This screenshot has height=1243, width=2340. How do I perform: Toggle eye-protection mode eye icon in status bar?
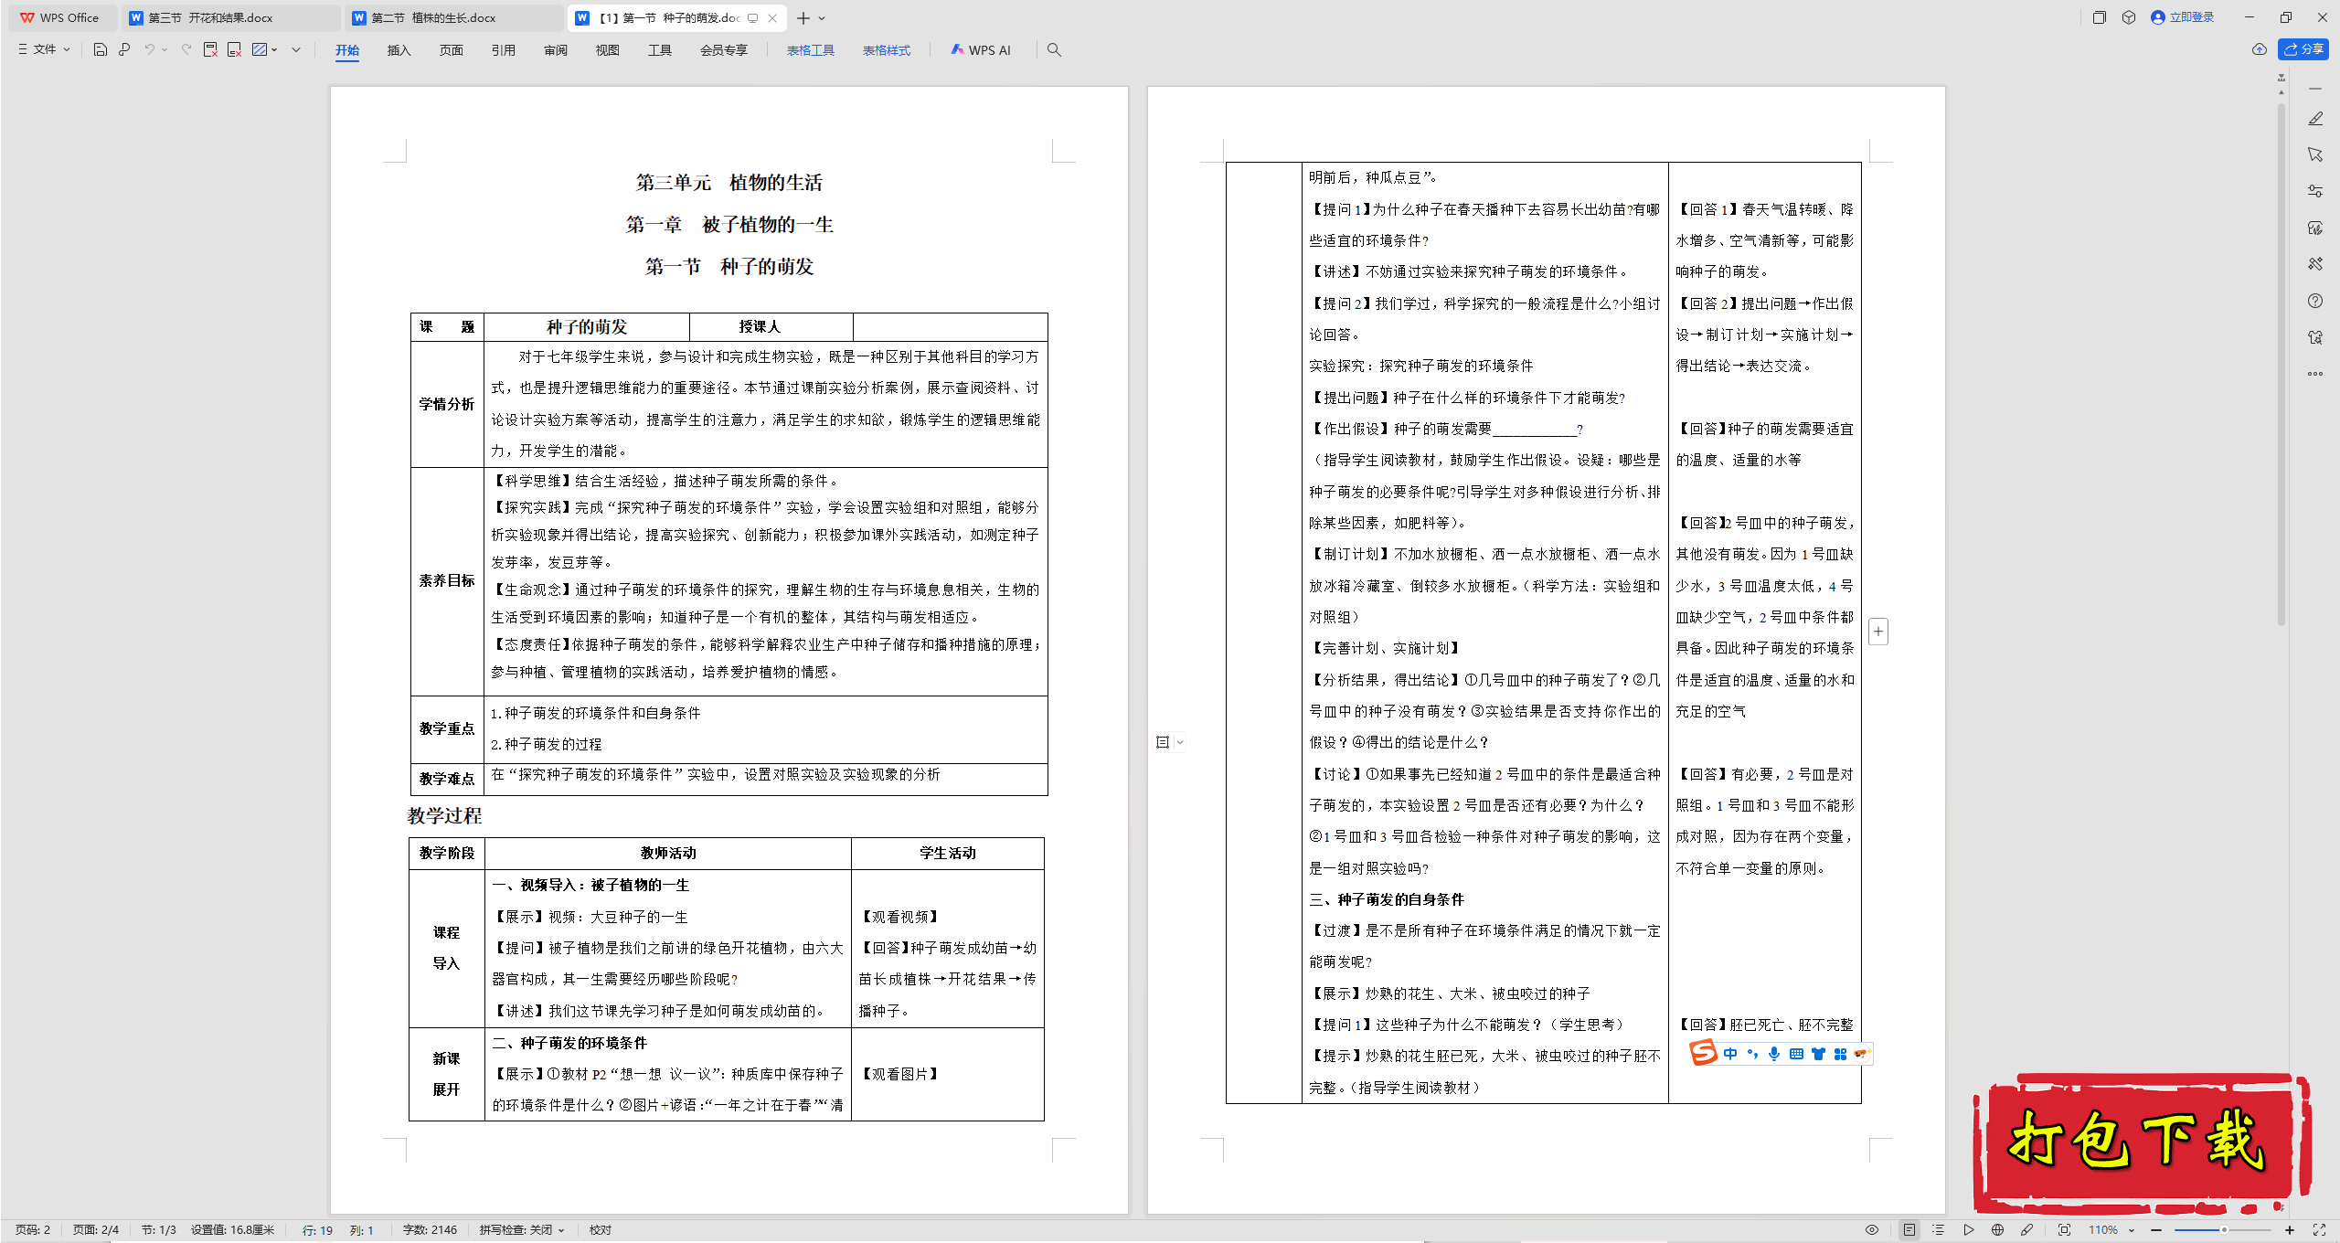1872,1230
